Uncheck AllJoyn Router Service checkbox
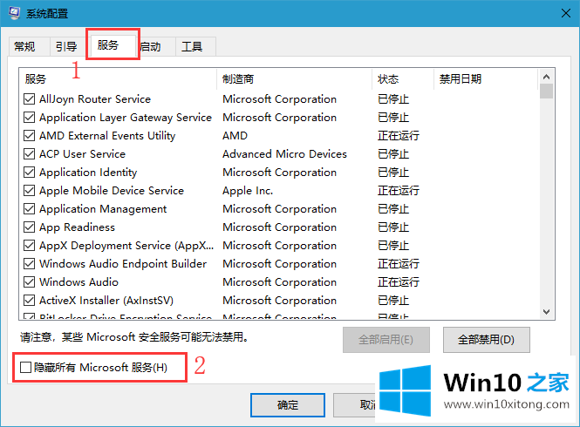 30,99
